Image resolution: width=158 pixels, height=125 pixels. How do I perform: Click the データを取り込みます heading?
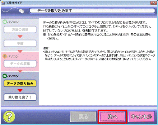55,11
